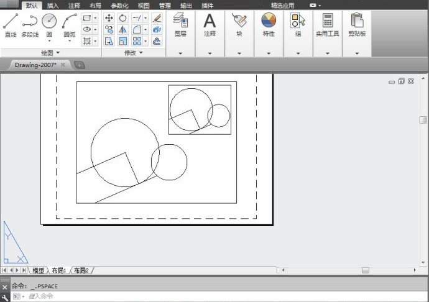Screen dimensions: 429x302
Task: Switch to the 模型 layout tab
Action: tap(39, 271)
